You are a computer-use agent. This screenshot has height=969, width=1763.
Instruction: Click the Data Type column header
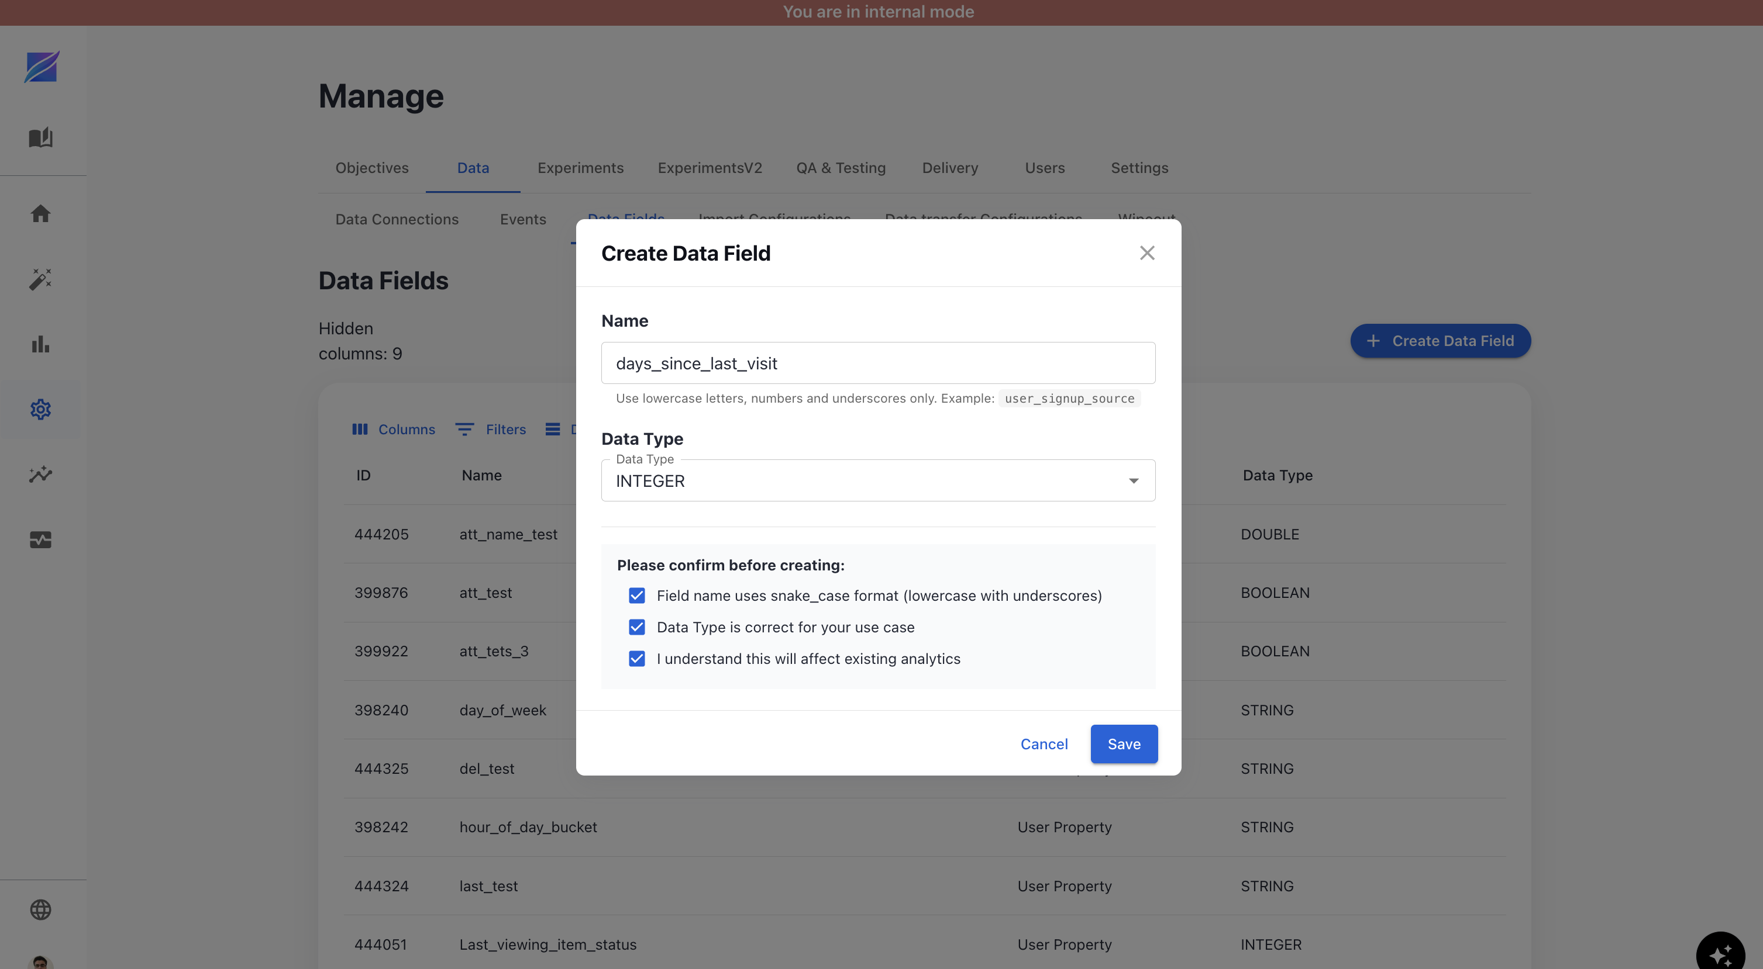(x=1277, y=475)
